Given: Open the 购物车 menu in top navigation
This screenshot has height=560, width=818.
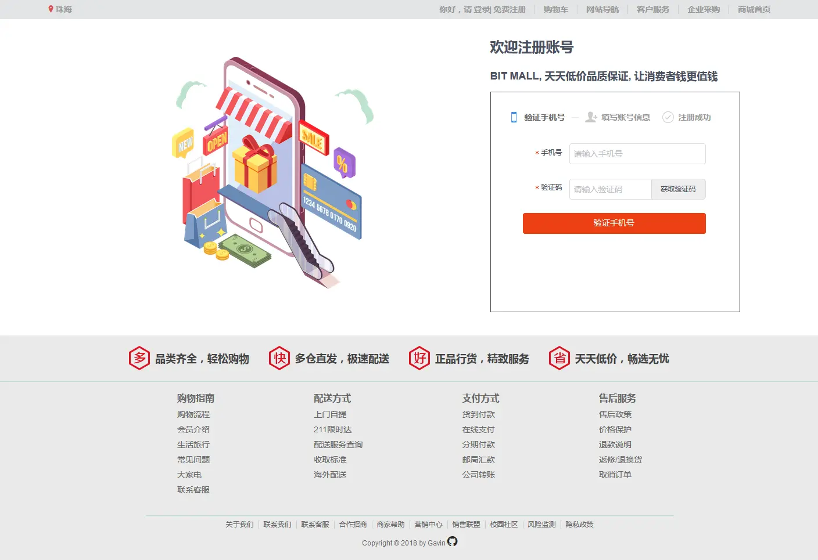Looking at the screenshot, I should (x=555, y=9).
